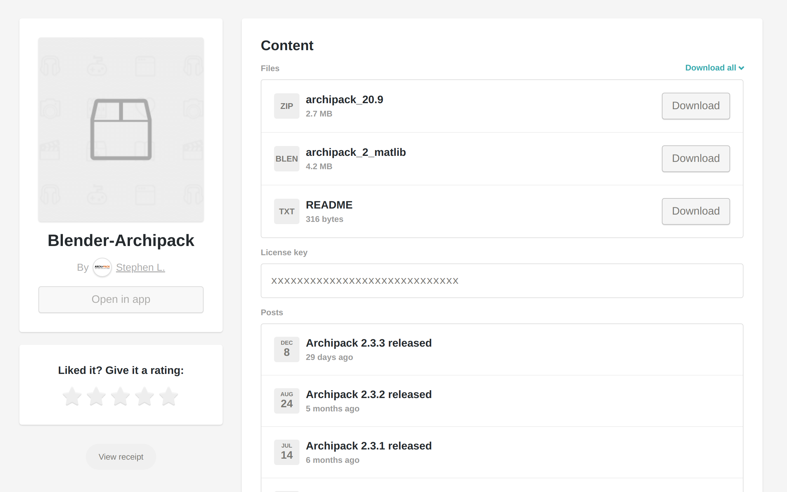Click the ZIP file type icon for archipack_20.9

(x=286, y=106)
